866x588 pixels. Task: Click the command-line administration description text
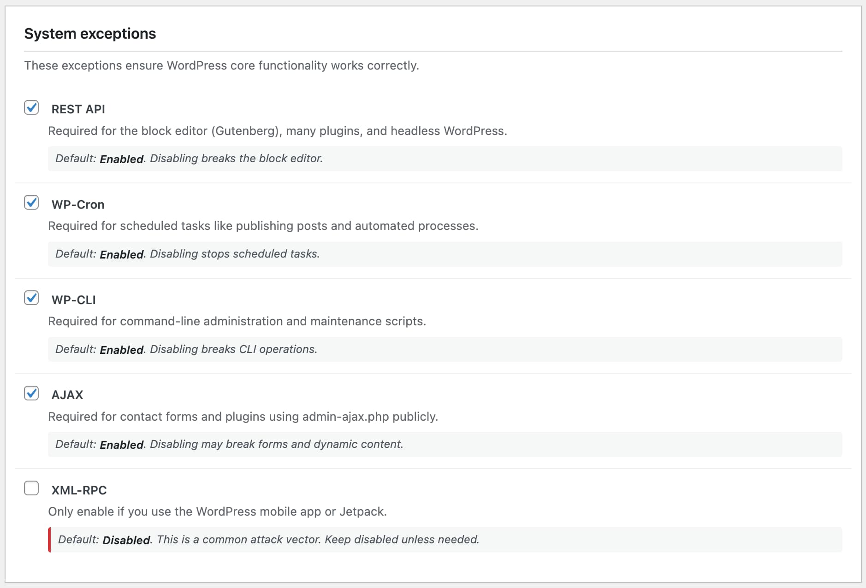pos(237,321)
